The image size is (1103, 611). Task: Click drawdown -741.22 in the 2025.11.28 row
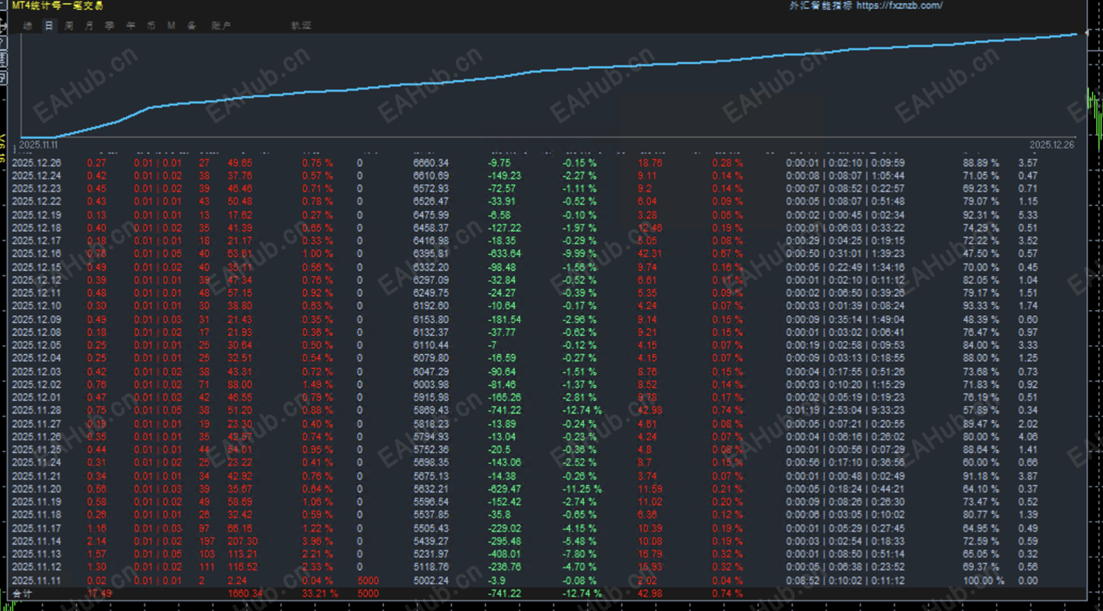coord(505,410)
